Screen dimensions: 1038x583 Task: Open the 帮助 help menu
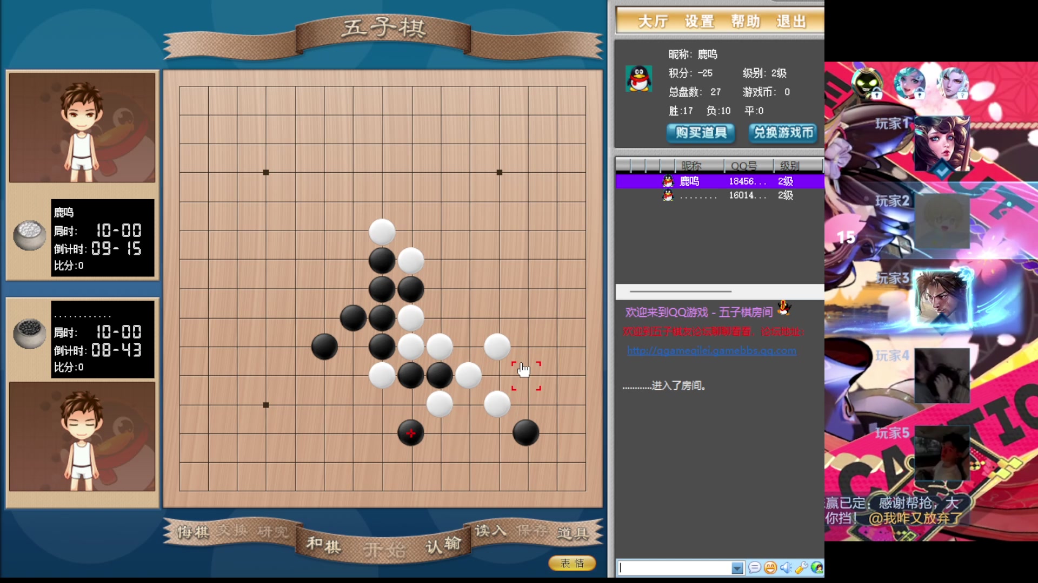tap(746, 22)
